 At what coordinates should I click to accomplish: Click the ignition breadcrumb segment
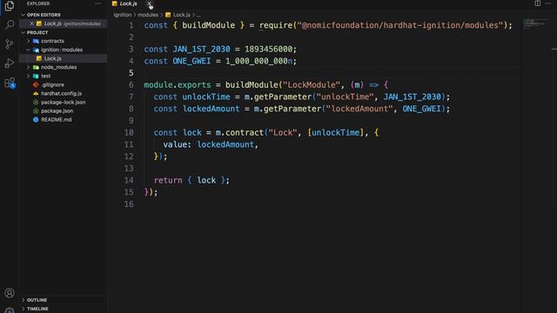(122, 15)
